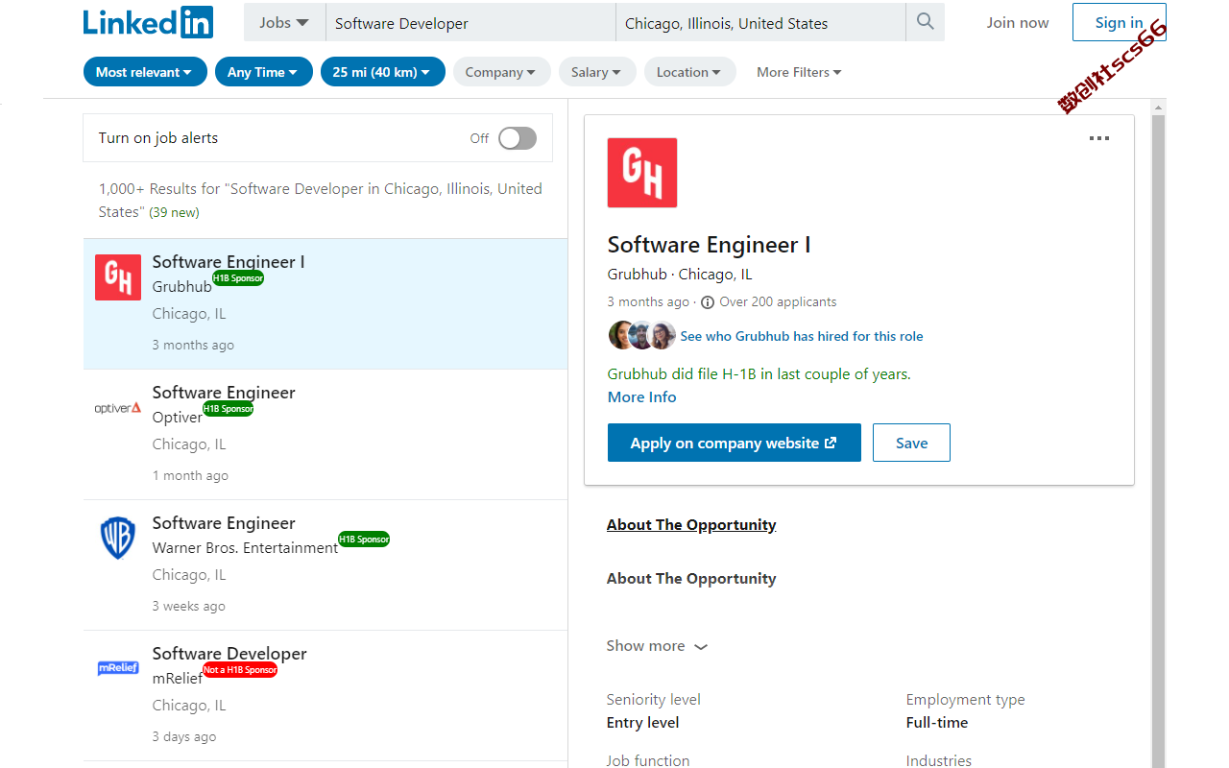Click the Chicago, Illinois location search field
The width and height of the screenshot is (1229, 768).
(x=760, y=22)
